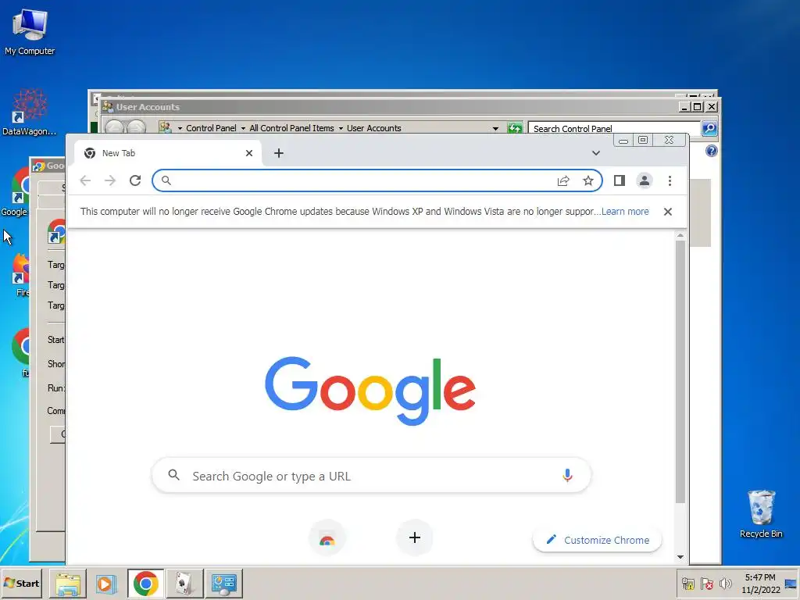Screen dimensions: 800x600
Task: Open Solitaire cards taskbar icon
Action: pyautogui.click(x=184, y=584)
